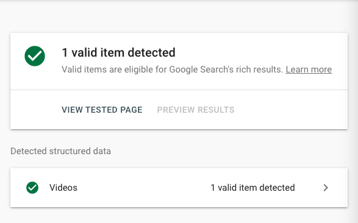Click the underlined Learn more text

tap(309, 69)
